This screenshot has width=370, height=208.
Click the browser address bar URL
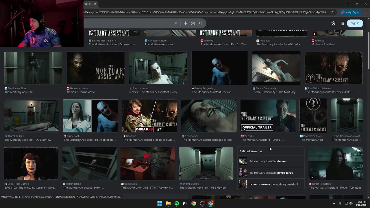point(206,12)
